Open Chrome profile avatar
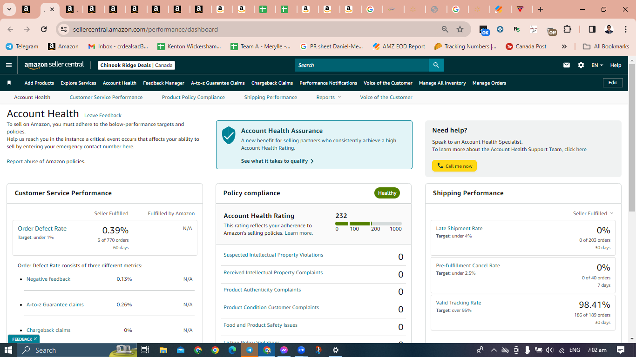 point(609,29)
